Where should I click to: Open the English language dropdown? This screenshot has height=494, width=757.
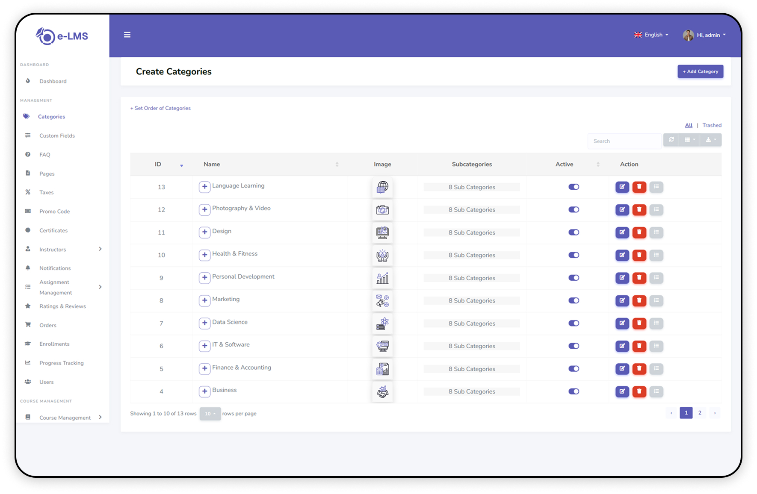point(651,35)
